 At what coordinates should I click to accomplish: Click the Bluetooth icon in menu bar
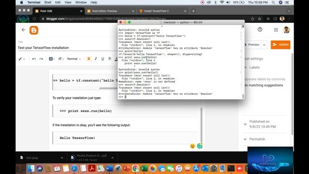pos(215,2)
